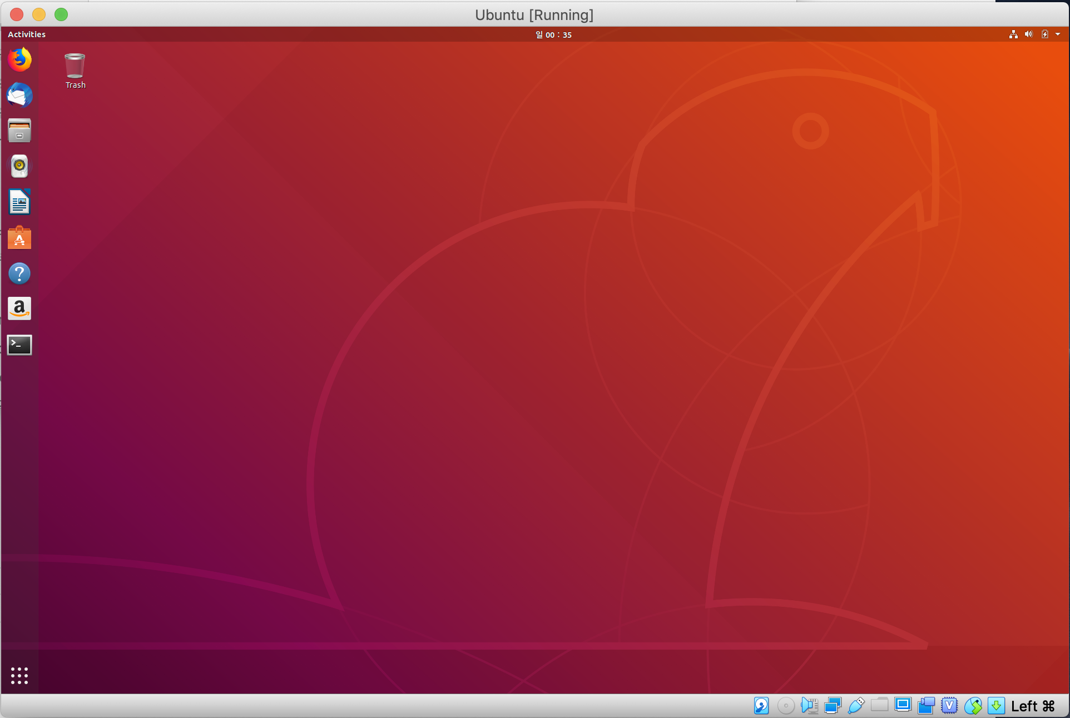This screenshot has width=1070, height=718.
Task: Click Activities in the top bar
Action: click(x=27, y=34)
